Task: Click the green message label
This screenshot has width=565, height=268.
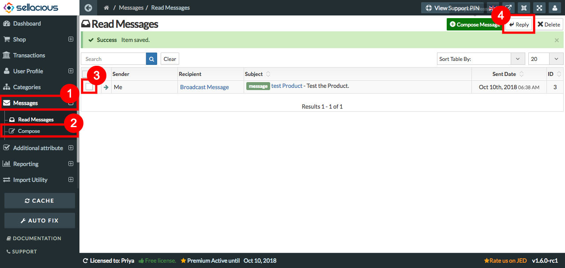Action: [258, 86]
